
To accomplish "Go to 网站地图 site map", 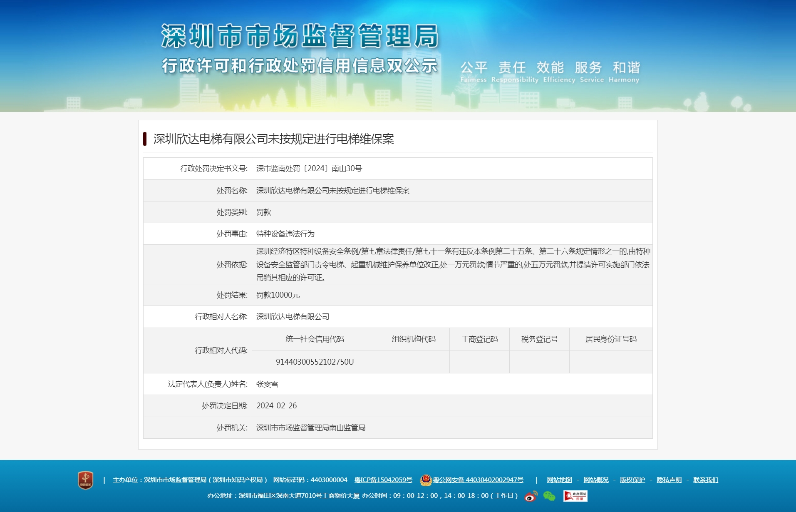I will (x=559, y=480).
